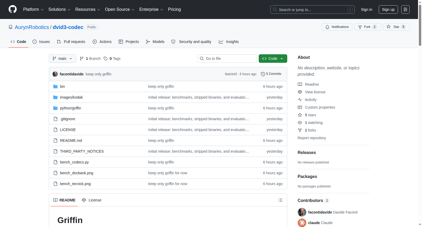The width and height of the screenshot is (422, 227).
Task: Switch to the Actions tab
Action: [102, 42]
